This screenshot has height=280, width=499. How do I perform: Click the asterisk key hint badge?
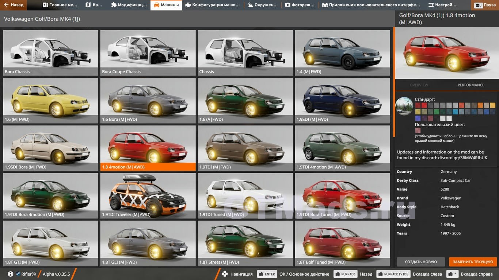(x=453, y=274)
